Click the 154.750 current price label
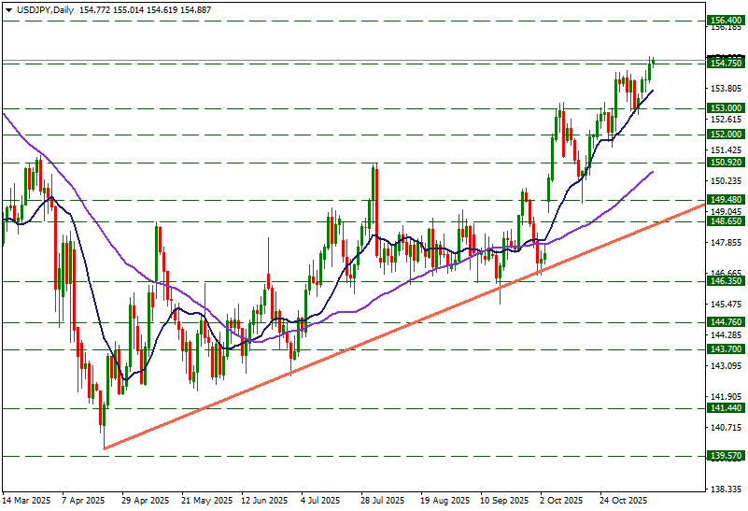748x511 pixels. coord(725,63)
